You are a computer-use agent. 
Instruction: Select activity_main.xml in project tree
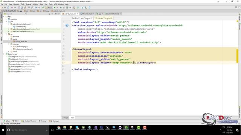(x=21, y=42)
